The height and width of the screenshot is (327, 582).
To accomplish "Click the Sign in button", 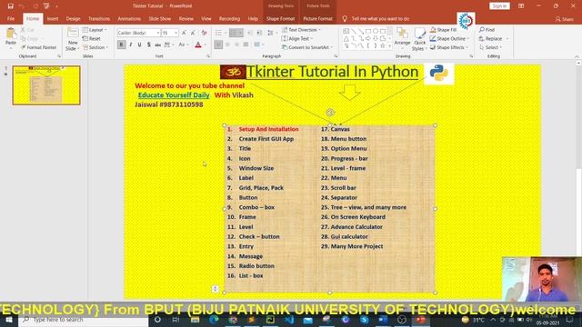I will pyautogui.click(x=499, y=6).
